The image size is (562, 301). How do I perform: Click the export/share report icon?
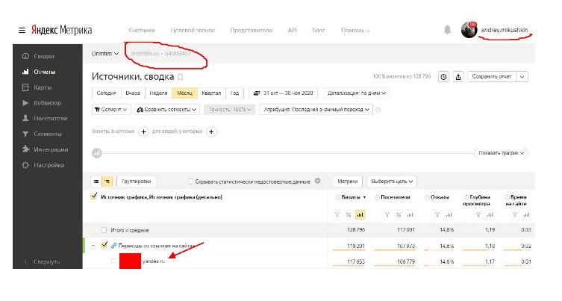(458, 77)
